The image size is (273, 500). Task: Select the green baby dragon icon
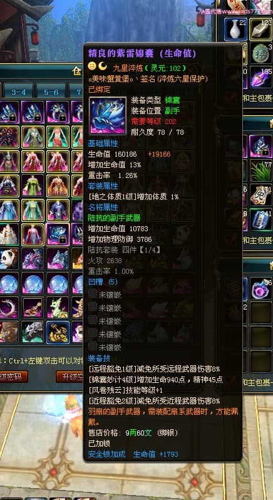point(58,308)
